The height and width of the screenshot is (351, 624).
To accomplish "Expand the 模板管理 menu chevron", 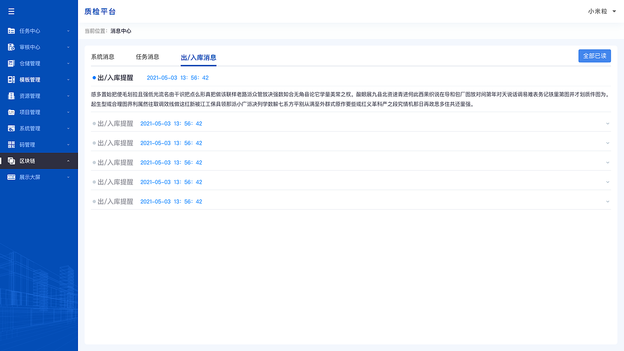I will (x=68, y=79).
